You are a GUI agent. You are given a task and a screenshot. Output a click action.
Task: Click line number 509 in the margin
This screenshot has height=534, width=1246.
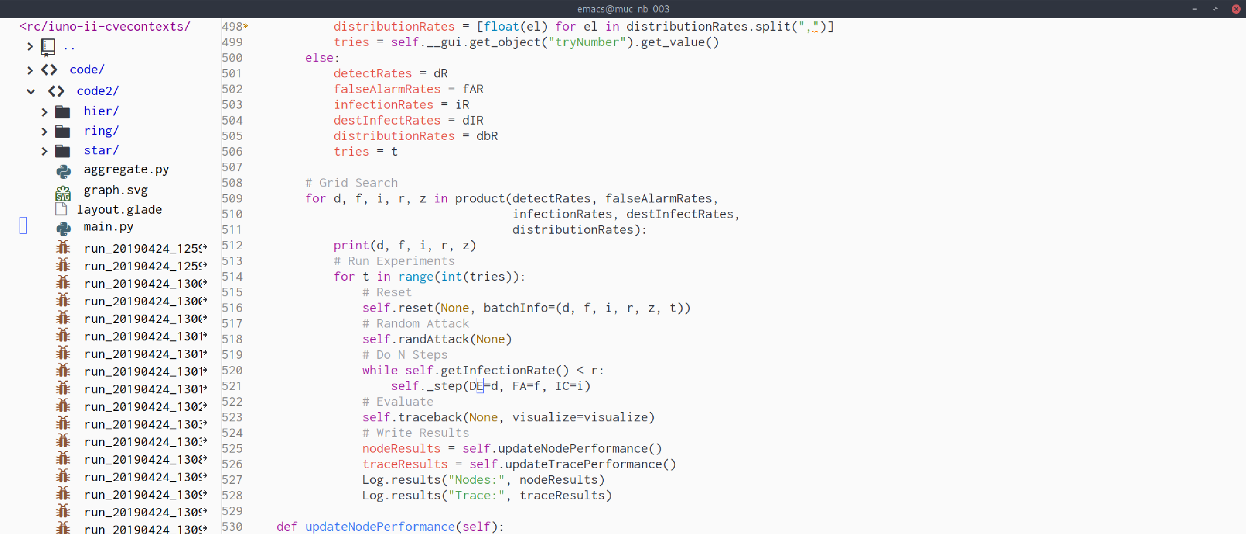[x=232, y=198]
